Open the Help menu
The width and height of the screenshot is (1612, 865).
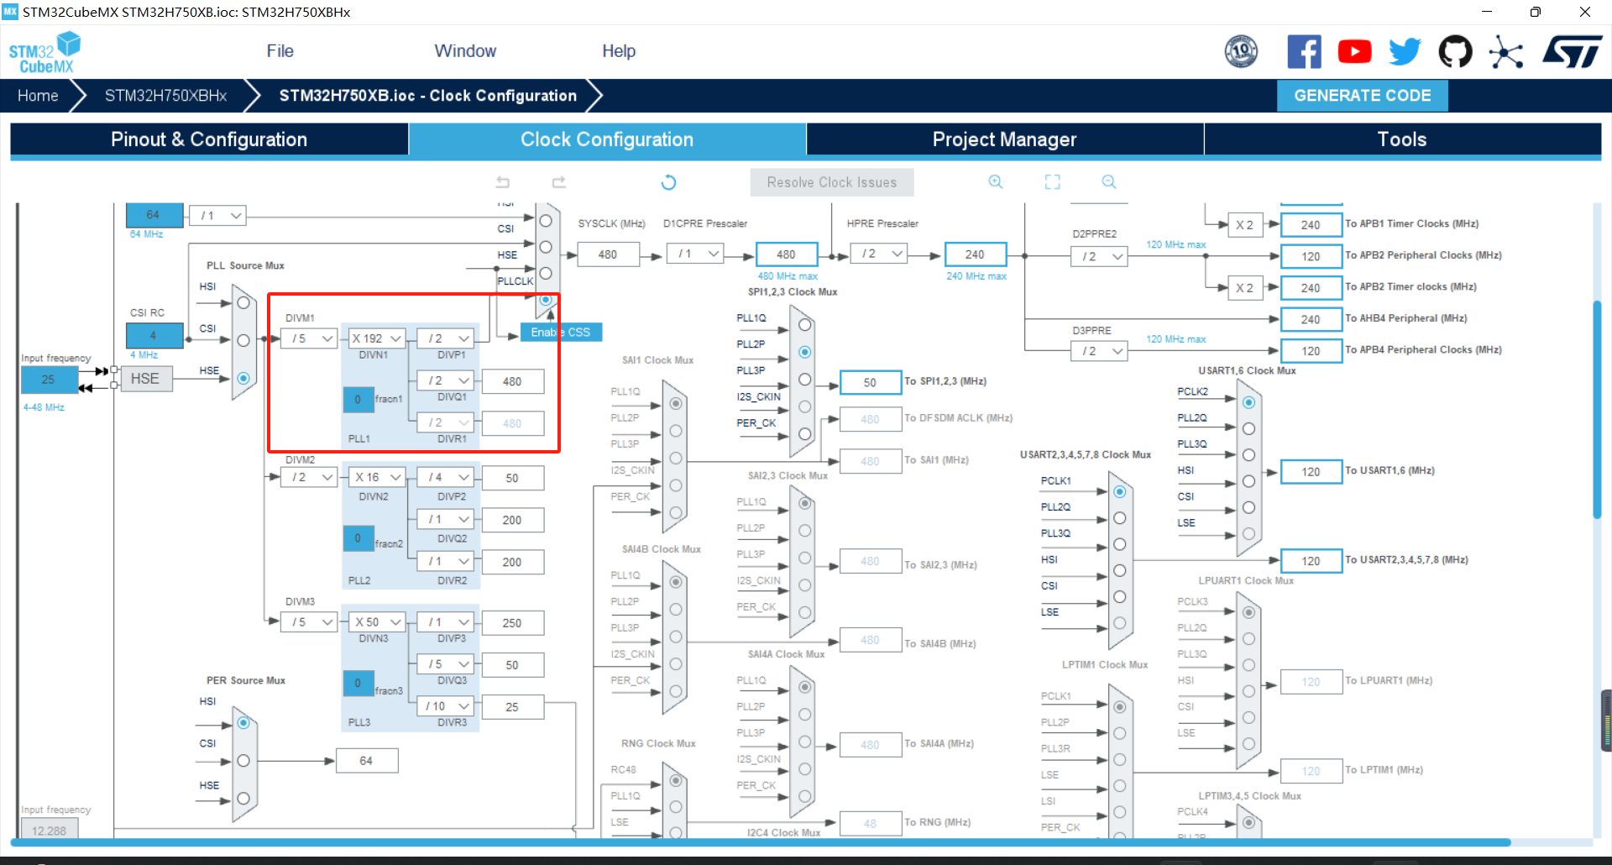pos(619,51)
